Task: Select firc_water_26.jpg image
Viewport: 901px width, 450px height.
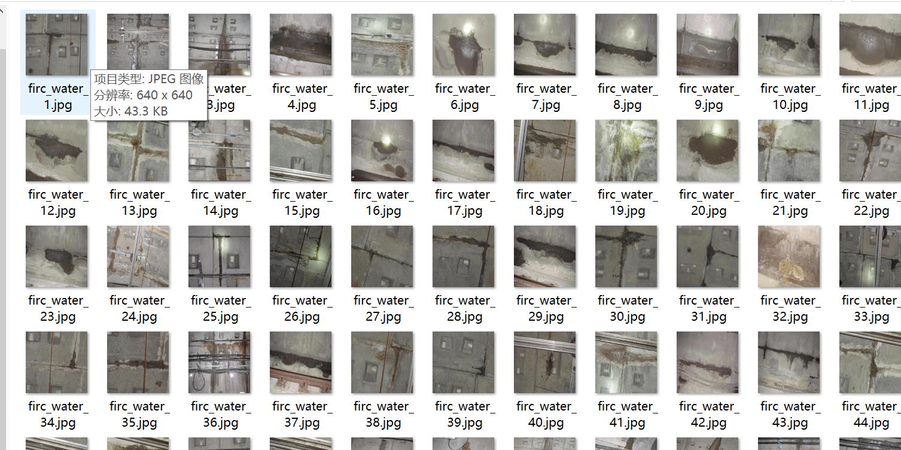Action: click(x=301, y=257)
